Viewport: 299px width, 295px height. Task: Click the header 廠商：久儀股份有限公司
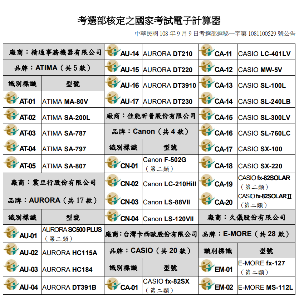247,217
